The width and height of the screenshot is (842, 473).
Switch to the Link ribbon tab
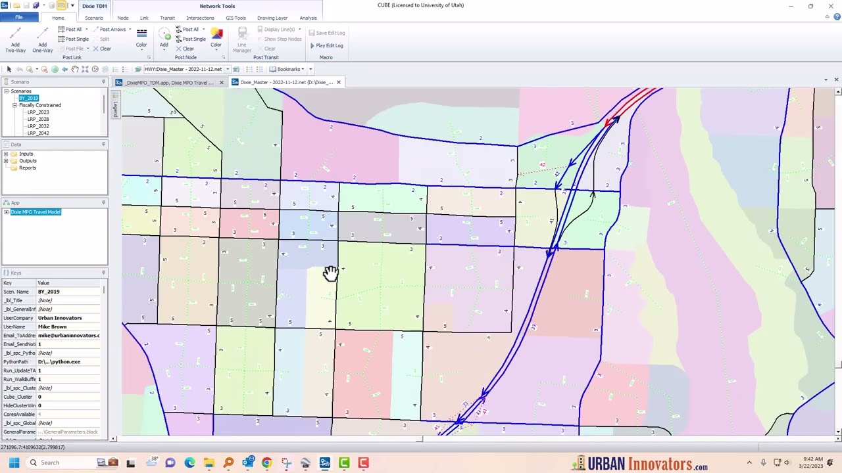(144, 18)
